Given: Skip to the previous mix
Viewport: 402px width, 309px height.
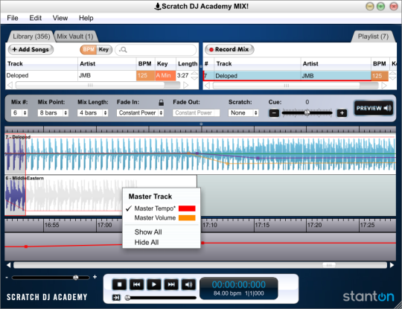Looking at the screenshot, I should [x=136, y=284].
